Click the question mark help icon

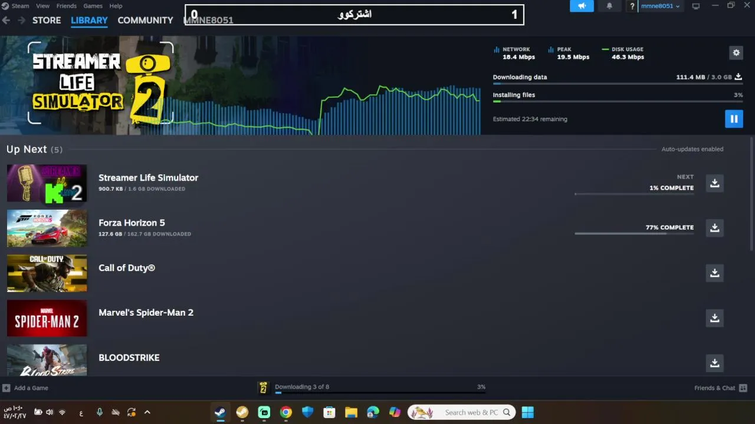632,6
